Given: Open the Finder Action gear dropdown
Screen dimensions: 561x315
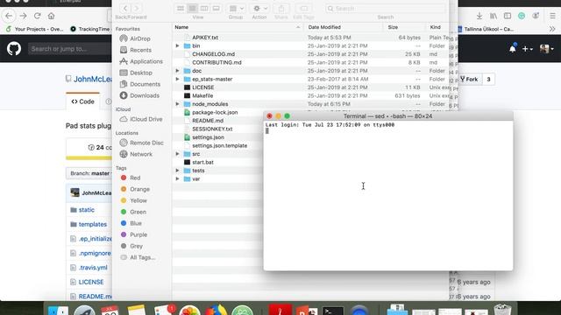Looking at the screenshot, I should (x=259, y=8).
